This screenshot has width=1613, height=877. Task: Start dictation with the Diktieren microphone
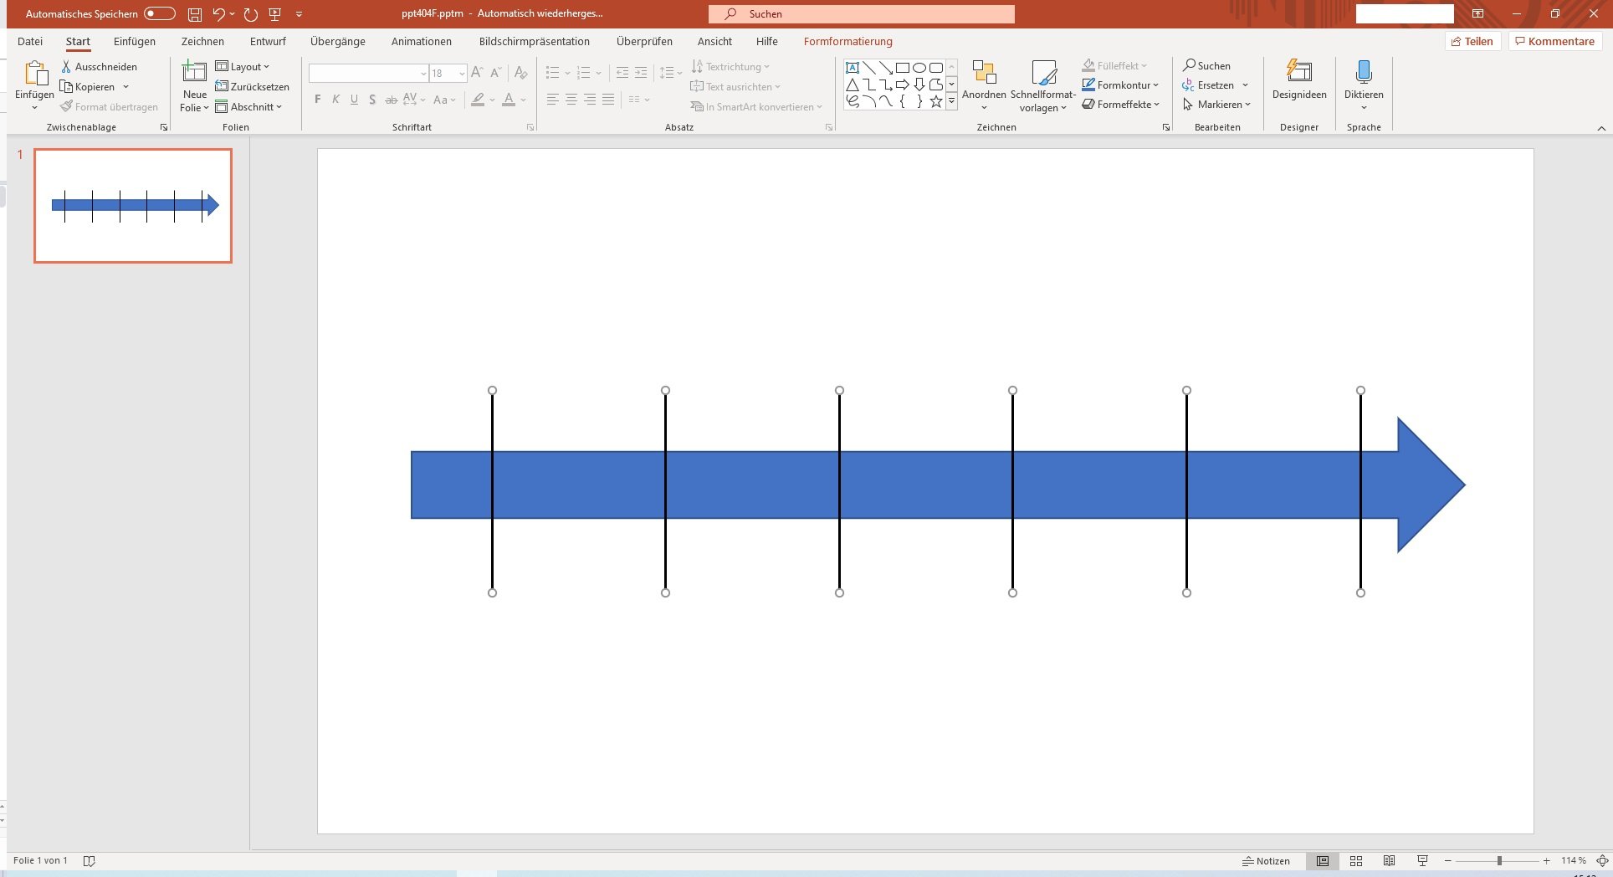(1364, 72)
